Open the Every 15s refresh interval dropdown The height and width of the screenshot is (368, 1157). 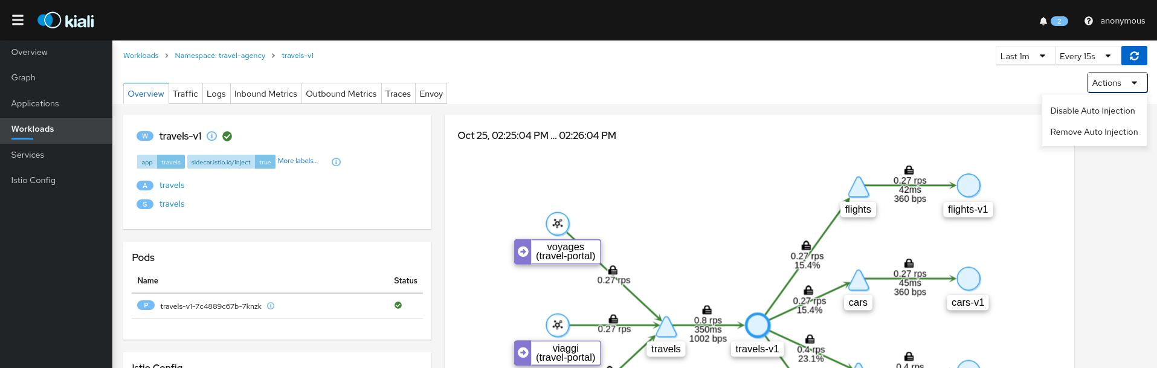pyautogui.click(x=1086, y=56)
